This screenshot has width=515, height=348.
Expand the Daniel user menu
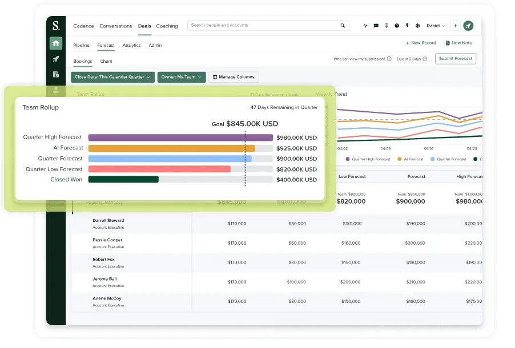[x=436, y=26]
